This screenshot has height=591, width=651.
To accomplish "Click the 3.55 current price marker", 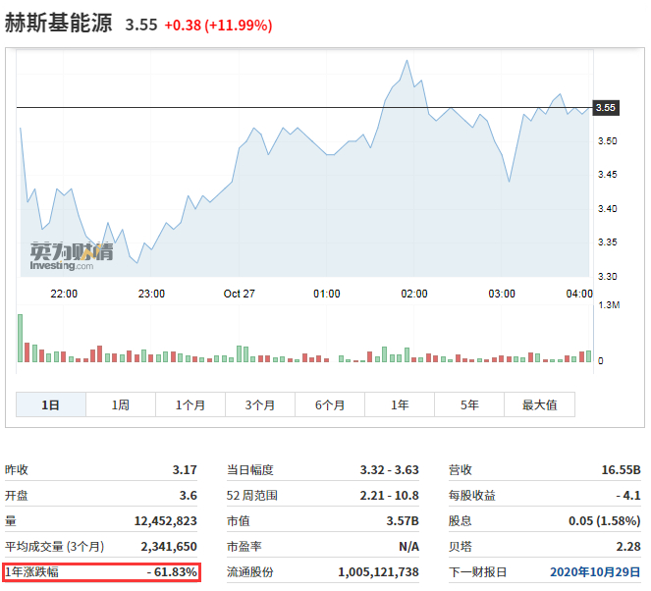I will pos(606,108).
